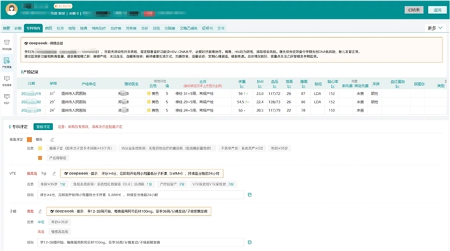
Task: Select the active 专科特有 tab
Action: [x=33, y=28]
